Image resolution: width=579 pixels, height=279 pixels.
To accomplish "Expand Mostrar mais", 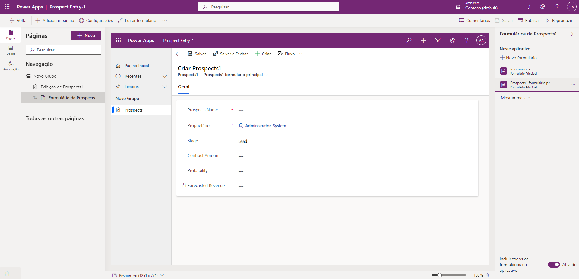I will (x=515, y=98).
